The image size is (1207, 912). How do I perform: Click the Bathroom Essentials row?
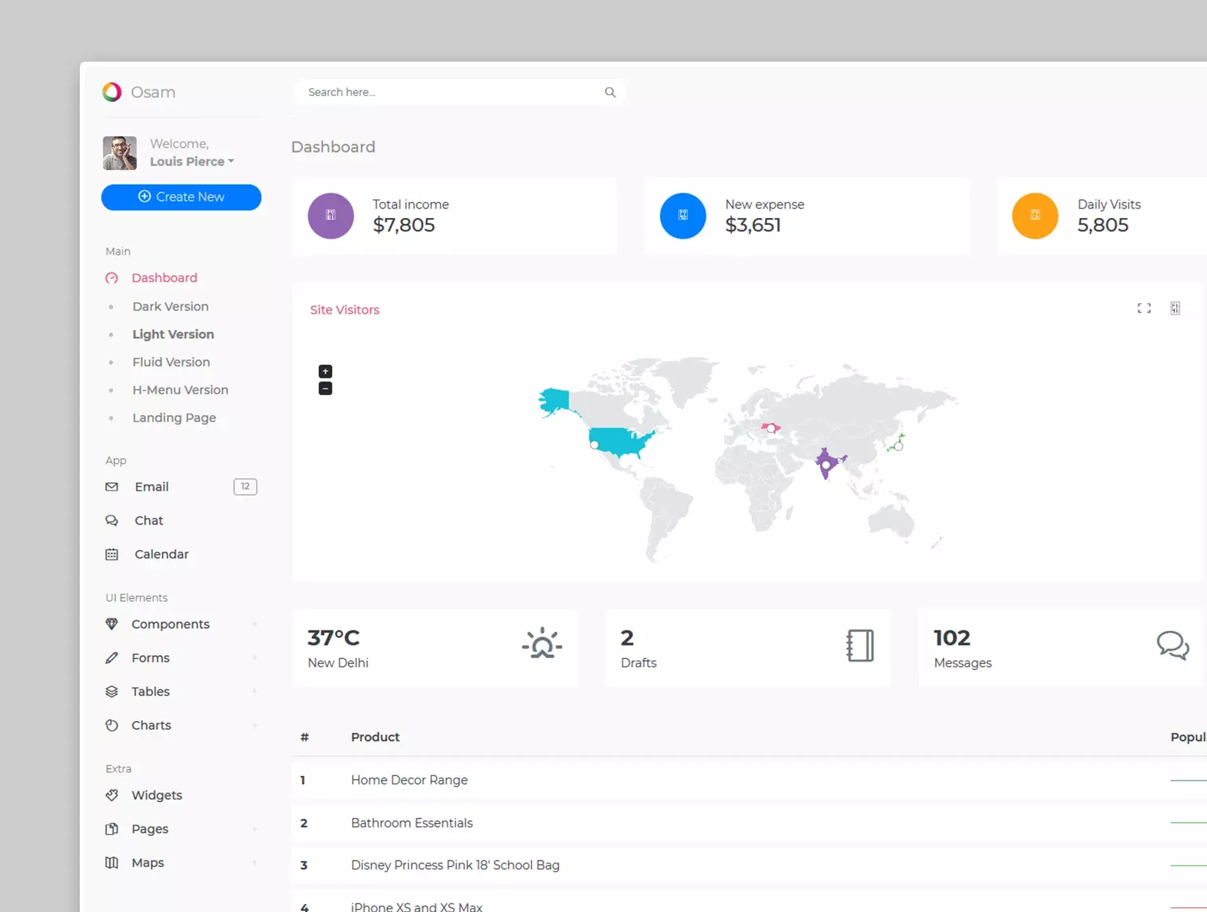point(749,823)
